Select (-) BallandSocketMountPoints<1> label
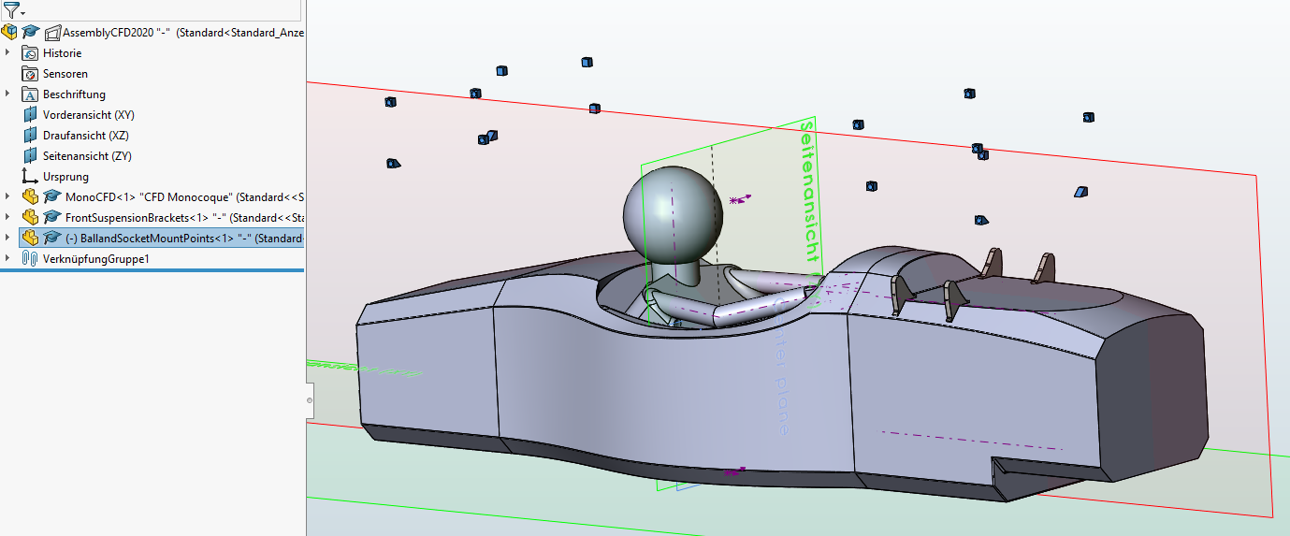 coord(185,239)
